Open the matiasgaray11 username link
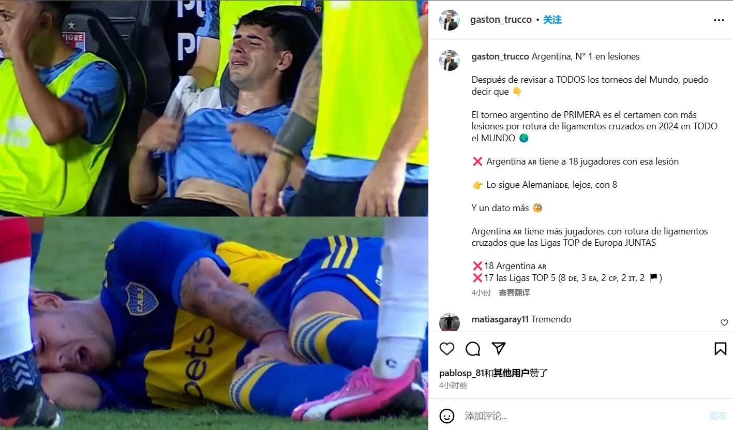The width and height of the screenshot is (733, 430). (500, 319)
